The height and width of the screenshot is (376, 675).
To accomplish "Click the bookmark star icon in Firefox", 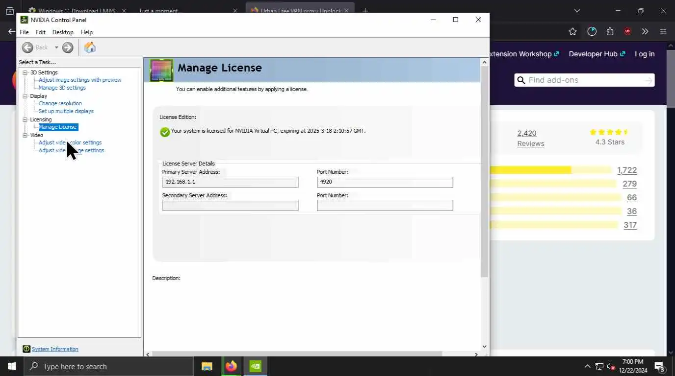I will [572, 31].
